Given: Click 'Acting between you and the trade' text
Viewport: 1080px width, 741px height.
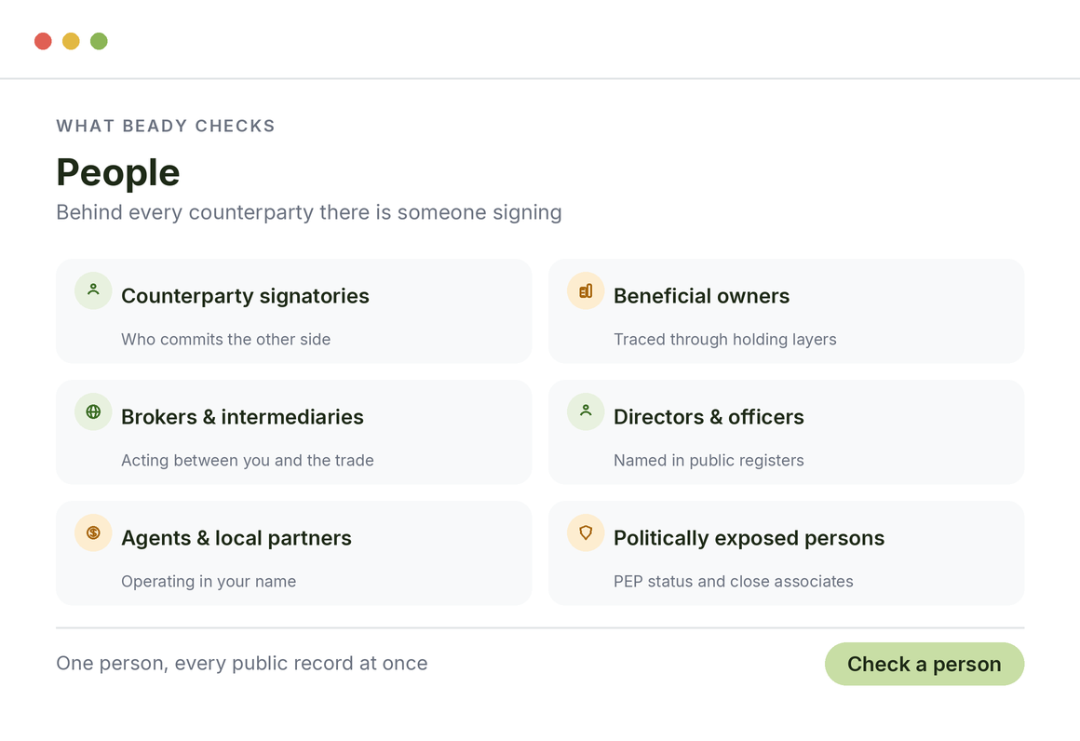Looking at the screenshot, I should [x=248, y=461].
